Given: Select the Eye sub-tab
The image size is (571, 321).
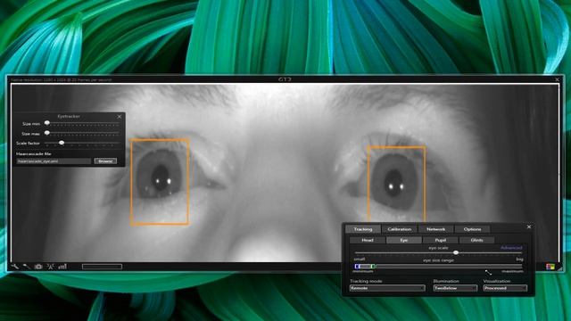Looking at the screenshot, I should point(404,240).
